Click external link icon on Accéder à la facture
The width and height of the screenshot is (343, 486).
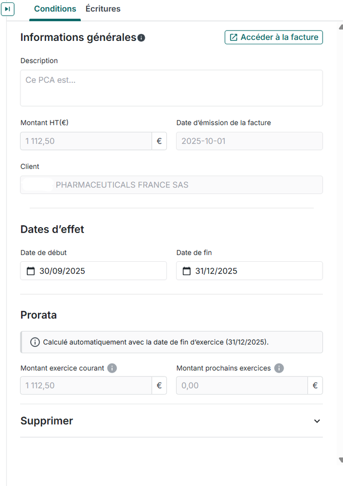[234, 37]
